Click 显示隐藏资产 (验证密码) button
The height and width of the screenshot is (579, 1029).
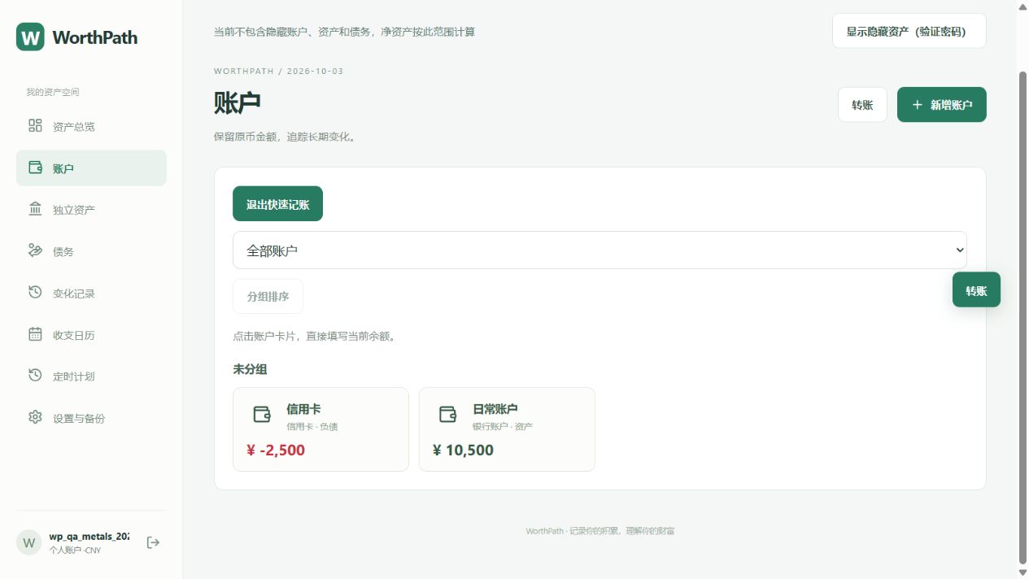909,31
